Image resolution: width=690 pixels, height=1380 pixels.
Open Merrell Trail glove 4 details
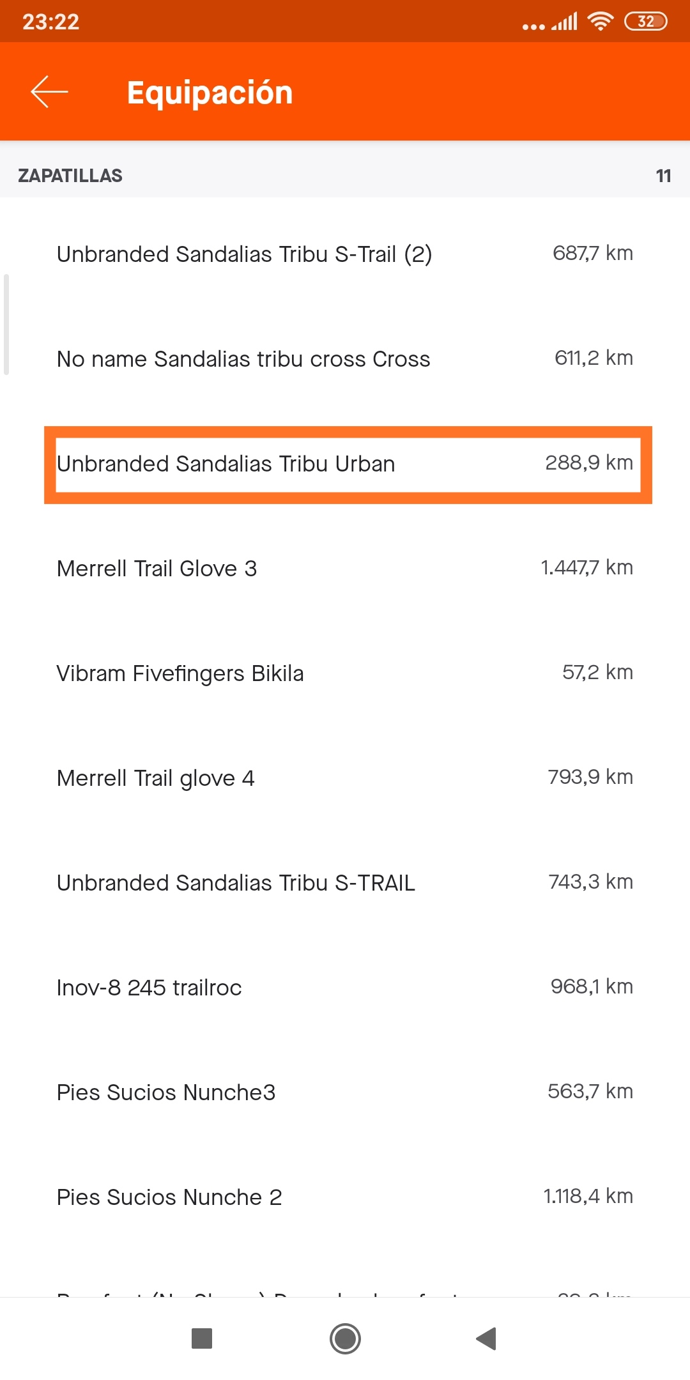[x=345, y=778]
